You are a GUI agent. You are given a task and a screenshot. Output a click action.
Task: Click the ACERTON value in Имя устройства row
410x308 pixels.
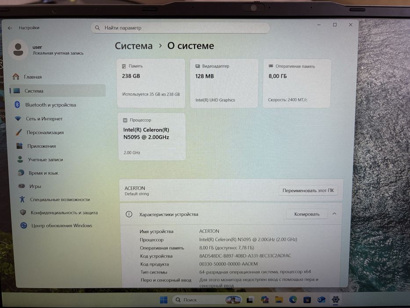click(x=209, y=231)
